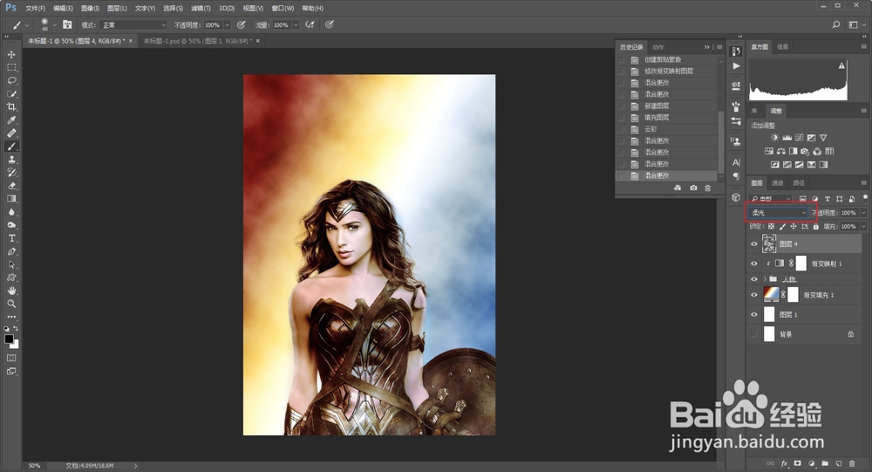Open 滤镜(T) menu
The image size is (872, 472).
coord(201,9)
